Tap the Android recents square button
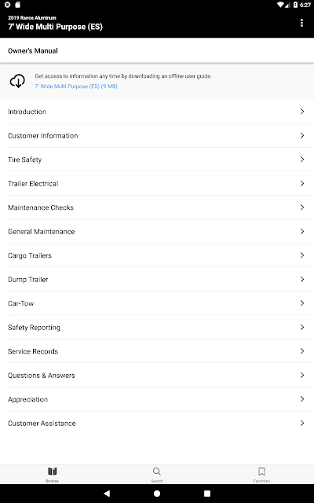314x503 pixels. click(207, 494)
